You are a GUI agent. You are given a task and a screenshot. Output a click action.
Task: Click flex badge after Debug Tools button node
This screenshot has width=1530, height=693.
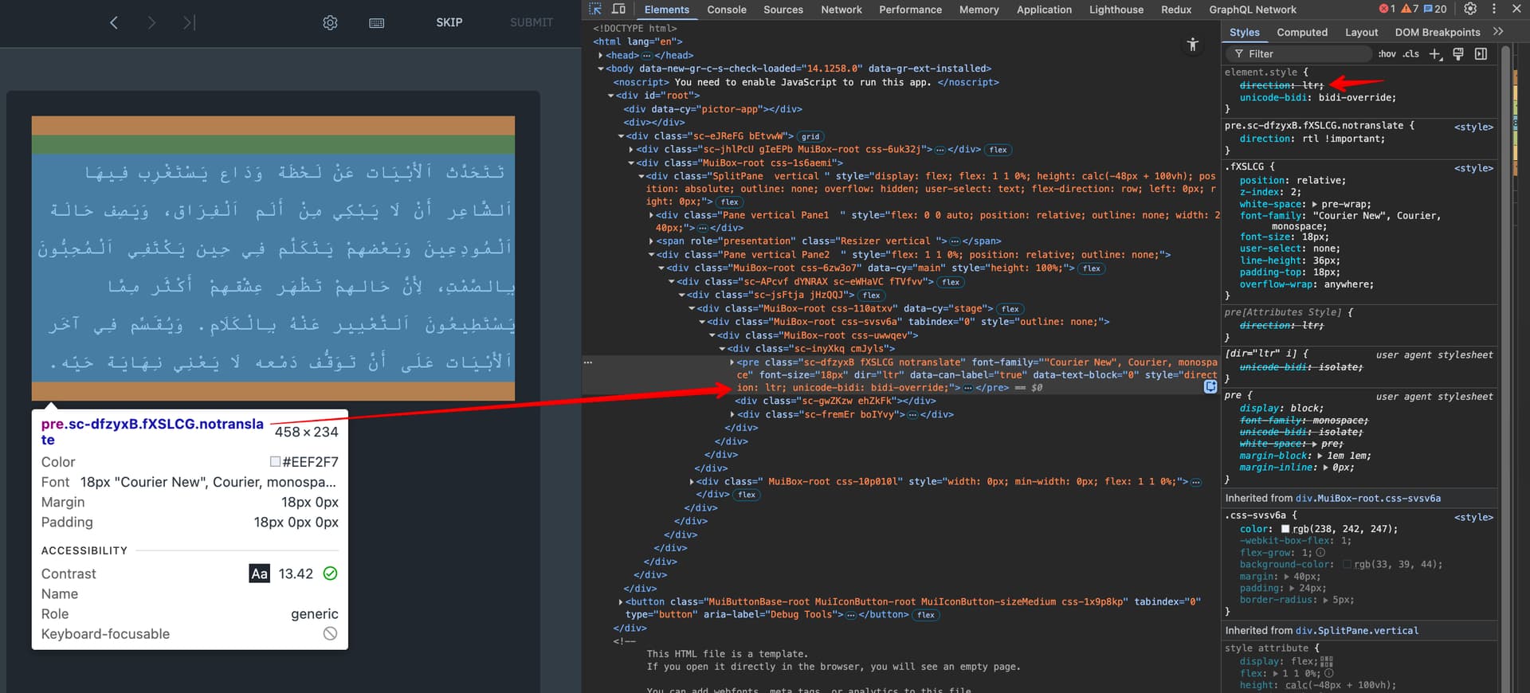click(x=926, y=615)
